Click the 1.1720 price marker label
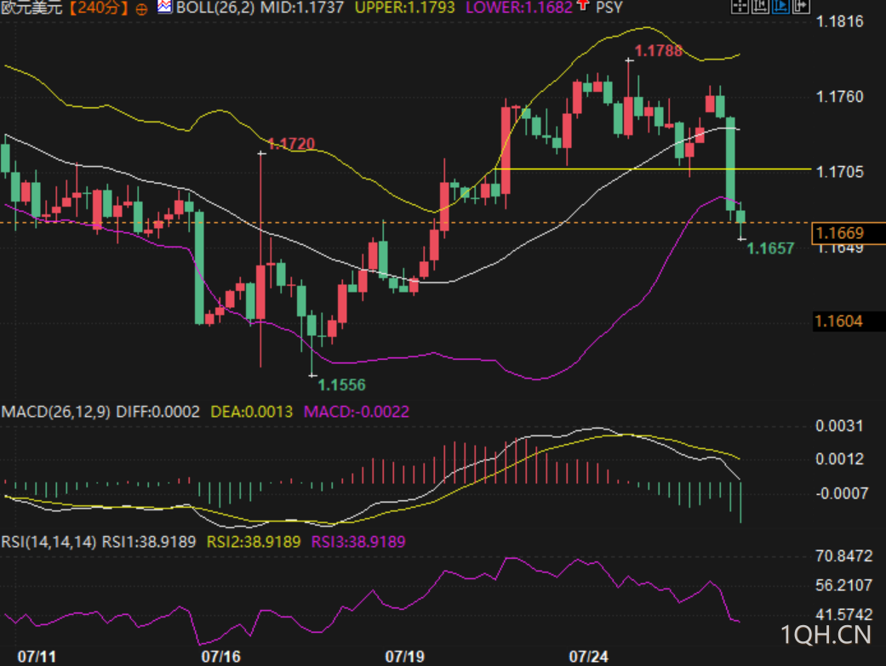This screenshot has width=886, height=666. (291, 144)
